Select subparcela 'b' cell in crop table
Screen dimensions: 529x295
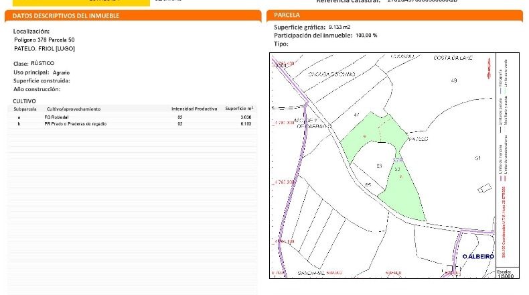coord(19,124)
